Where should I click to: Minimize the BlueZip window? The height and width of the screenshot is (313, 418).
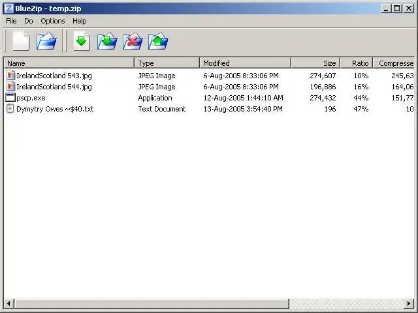(385, 8)
